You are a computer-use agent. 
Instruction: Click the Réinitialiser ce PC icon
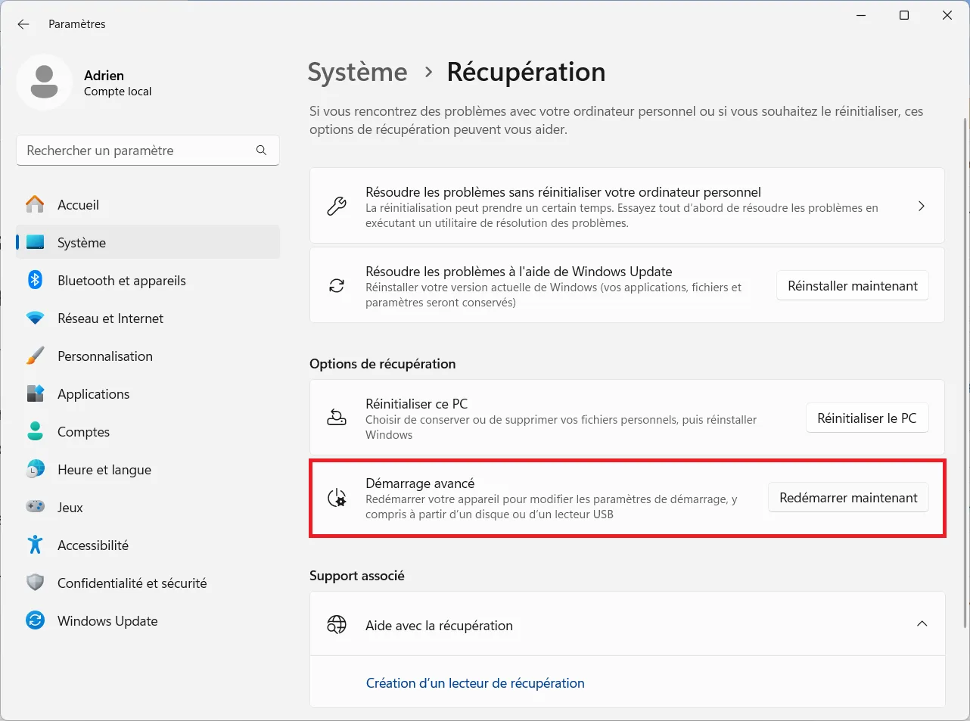click(x=337, y=418)
